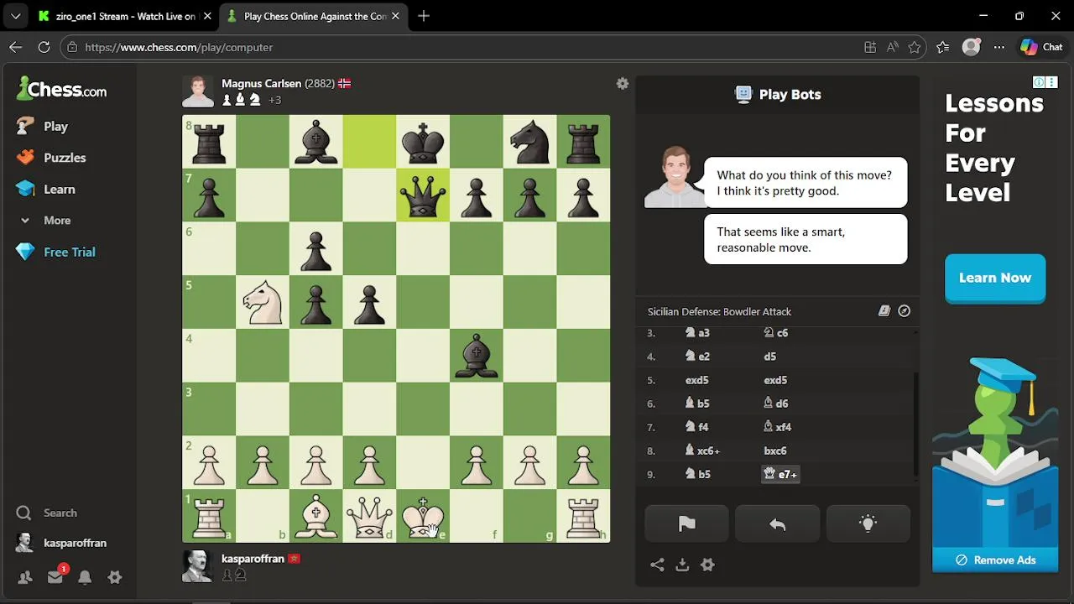Click the Play Bots panel header
1074x604 pixels.
(x=778, y=94)
